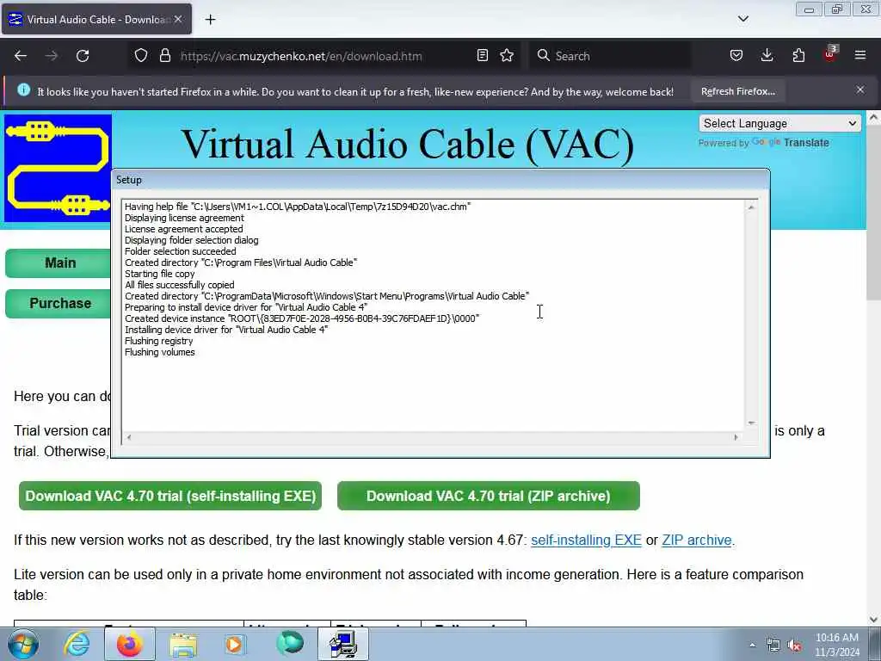This screenshot has height=661, width=881.
Task: Open the Windows Start menu
Action: [22, 644]
